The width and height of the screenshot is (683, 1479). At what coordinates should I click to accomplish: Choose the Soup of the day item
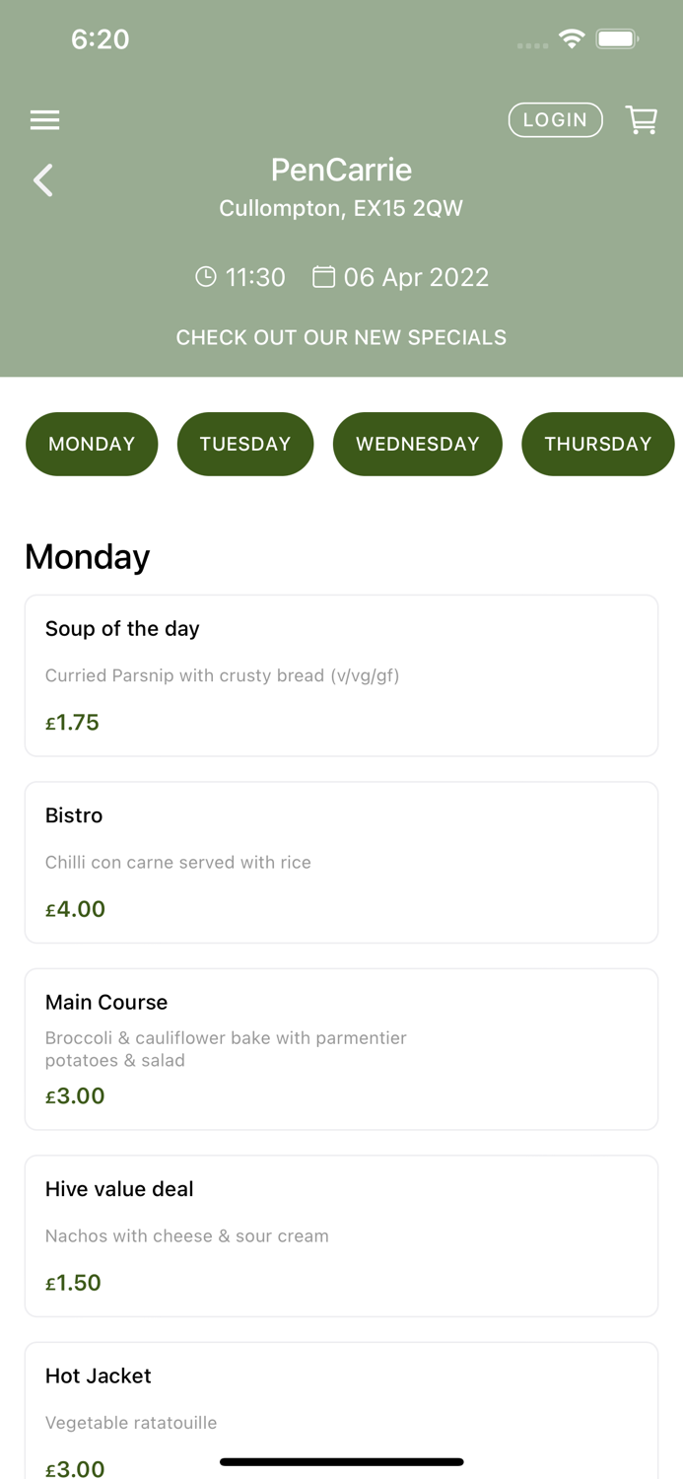pos(341,675)
